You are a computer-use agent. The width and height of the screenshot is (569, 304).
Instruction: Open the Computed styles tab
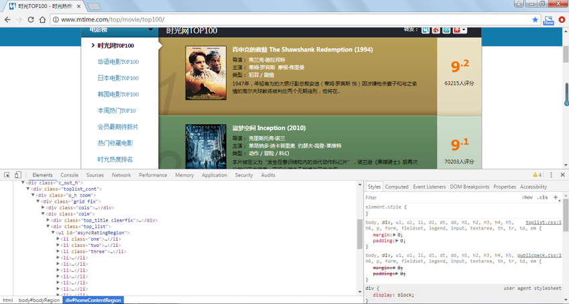coord(396,187)
